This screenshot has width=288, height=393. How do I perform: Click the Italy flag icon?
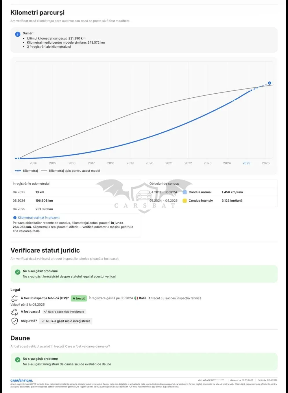[136, 298]
